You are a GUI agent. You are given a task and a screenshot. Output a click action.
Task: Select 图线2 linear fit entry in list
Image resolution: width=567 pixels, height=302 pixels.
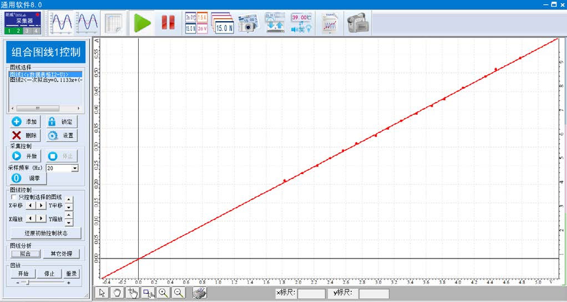tap(45, 80)
